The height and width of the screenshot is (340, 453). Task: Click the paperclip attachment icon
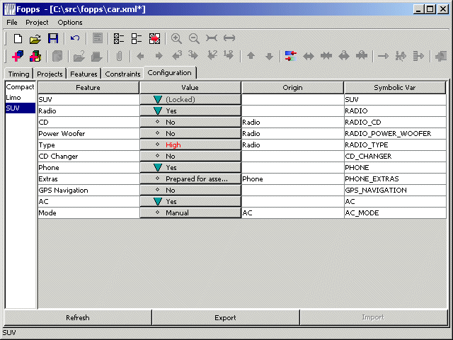point(119,56)
